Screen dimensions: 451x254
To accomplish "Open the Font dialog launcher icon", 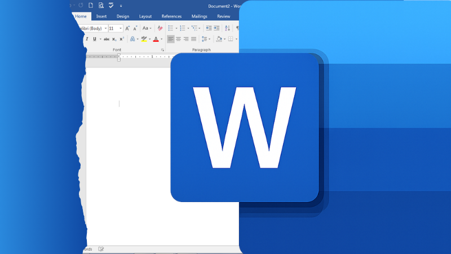I will coord(162,50).
